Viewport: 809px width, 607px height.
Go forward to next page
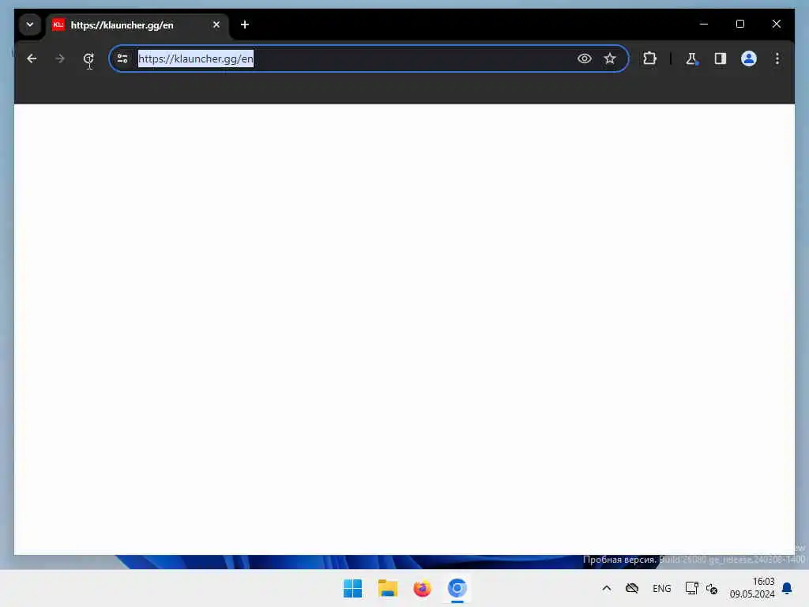[x=60, y=58]
